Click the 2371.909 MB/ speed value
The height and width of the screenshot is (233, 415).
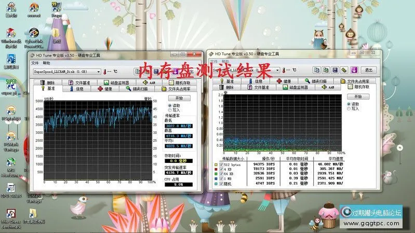click(x=330, y=183)
